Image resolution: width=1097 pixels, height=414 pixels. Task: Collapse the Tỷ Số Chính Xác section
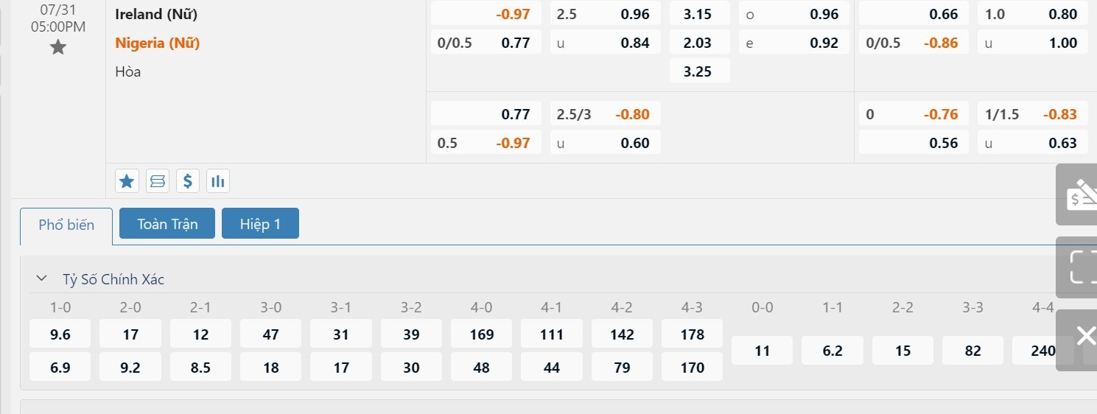(42, 279)
